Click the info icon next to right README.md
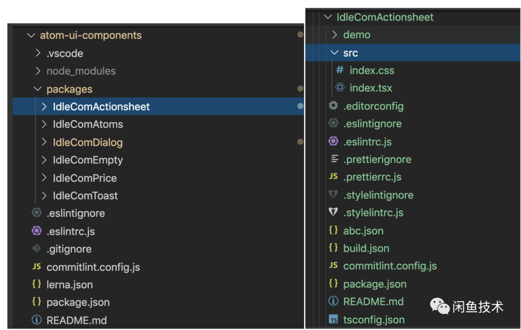The height and width of the screenshot is (330, 521). tap(333, 302)
